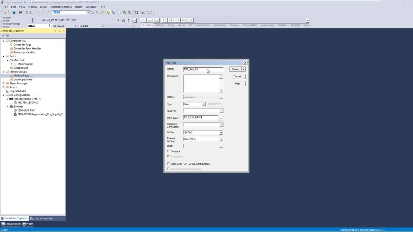
Task: Click Cancel in New Tag dialog
Action: [x=237, y=76]
